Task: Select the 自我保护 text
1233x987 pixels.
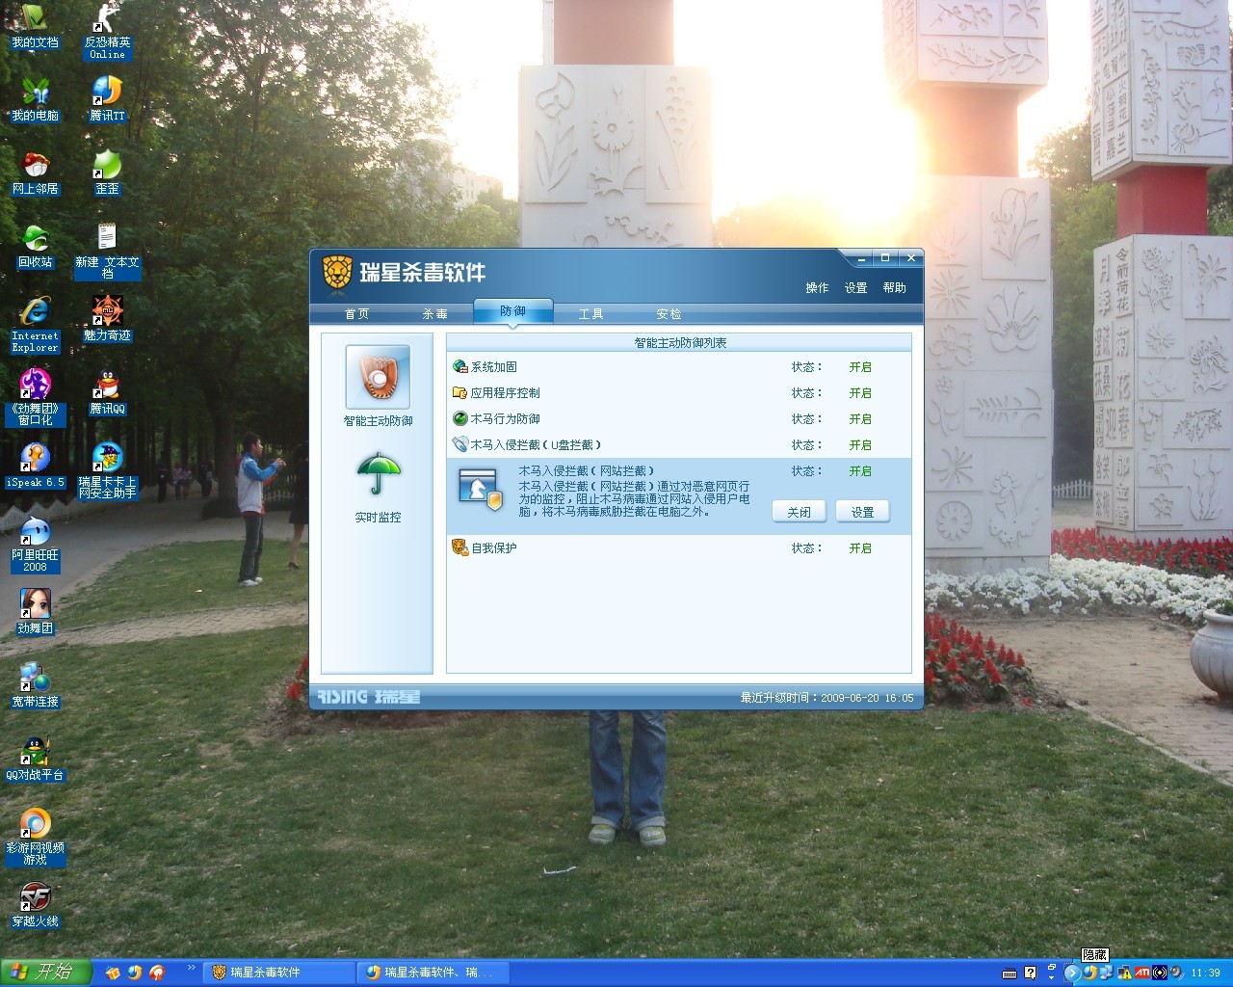Action: 493,548
